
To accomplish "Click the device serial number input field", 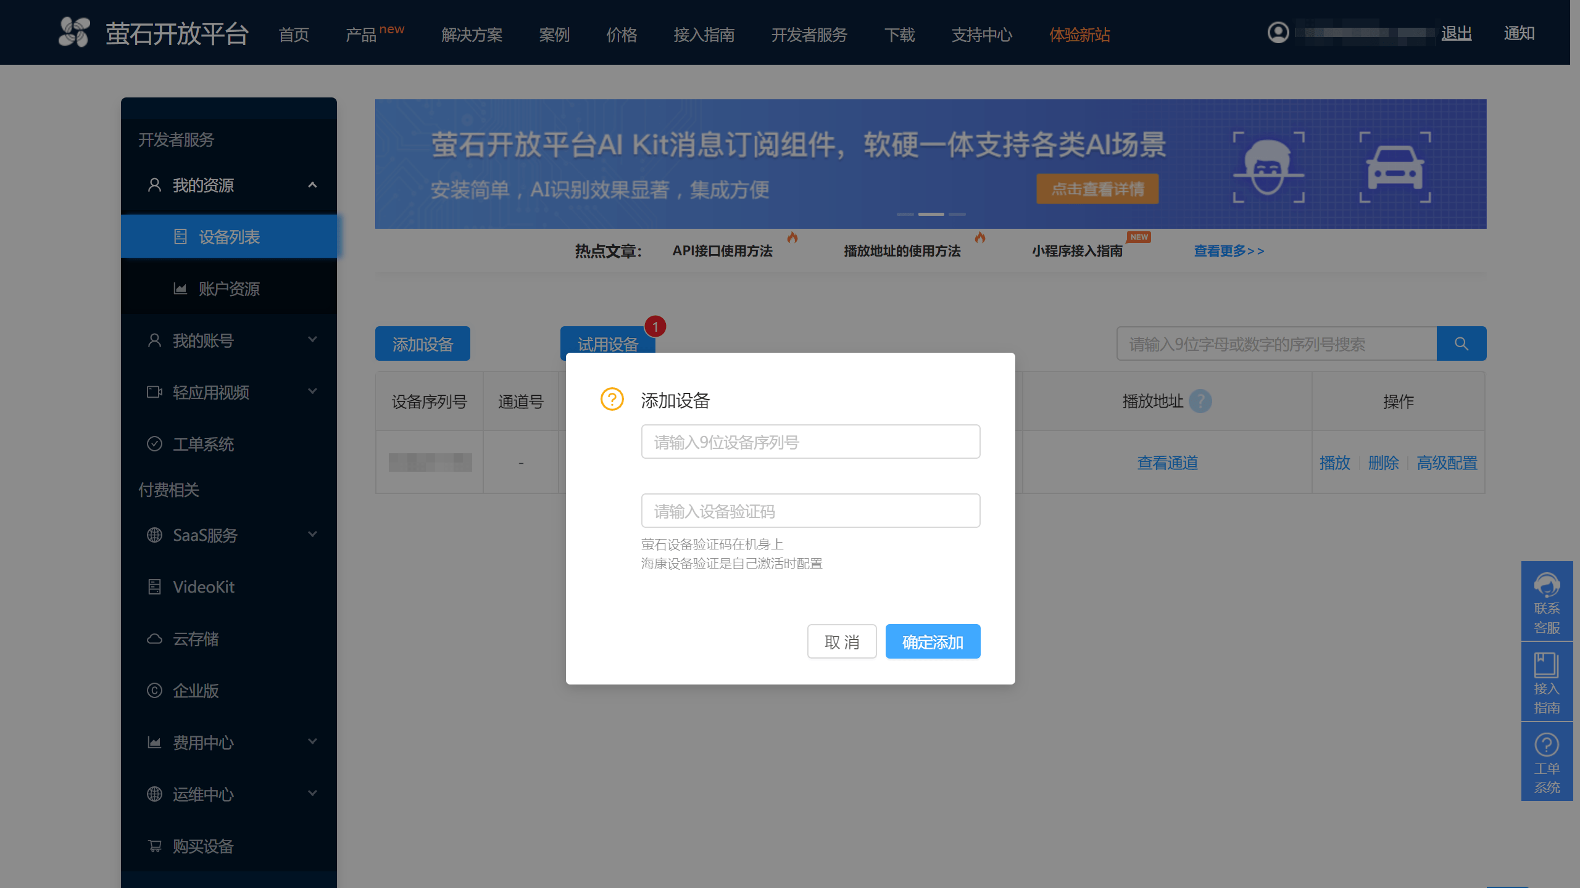I will click(x=810, y=442).
